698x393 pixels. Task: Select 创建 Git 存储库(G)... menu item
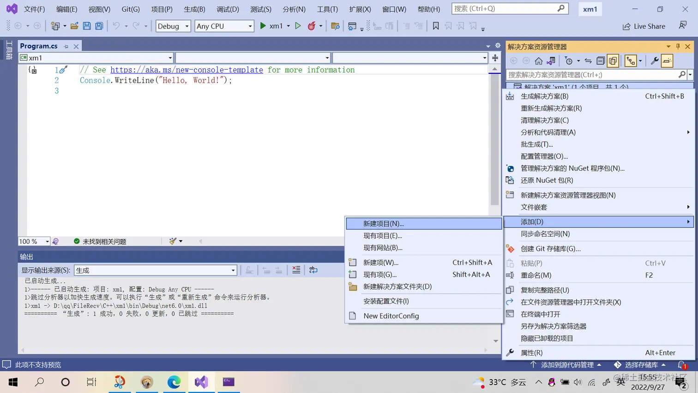coord(599,248)
